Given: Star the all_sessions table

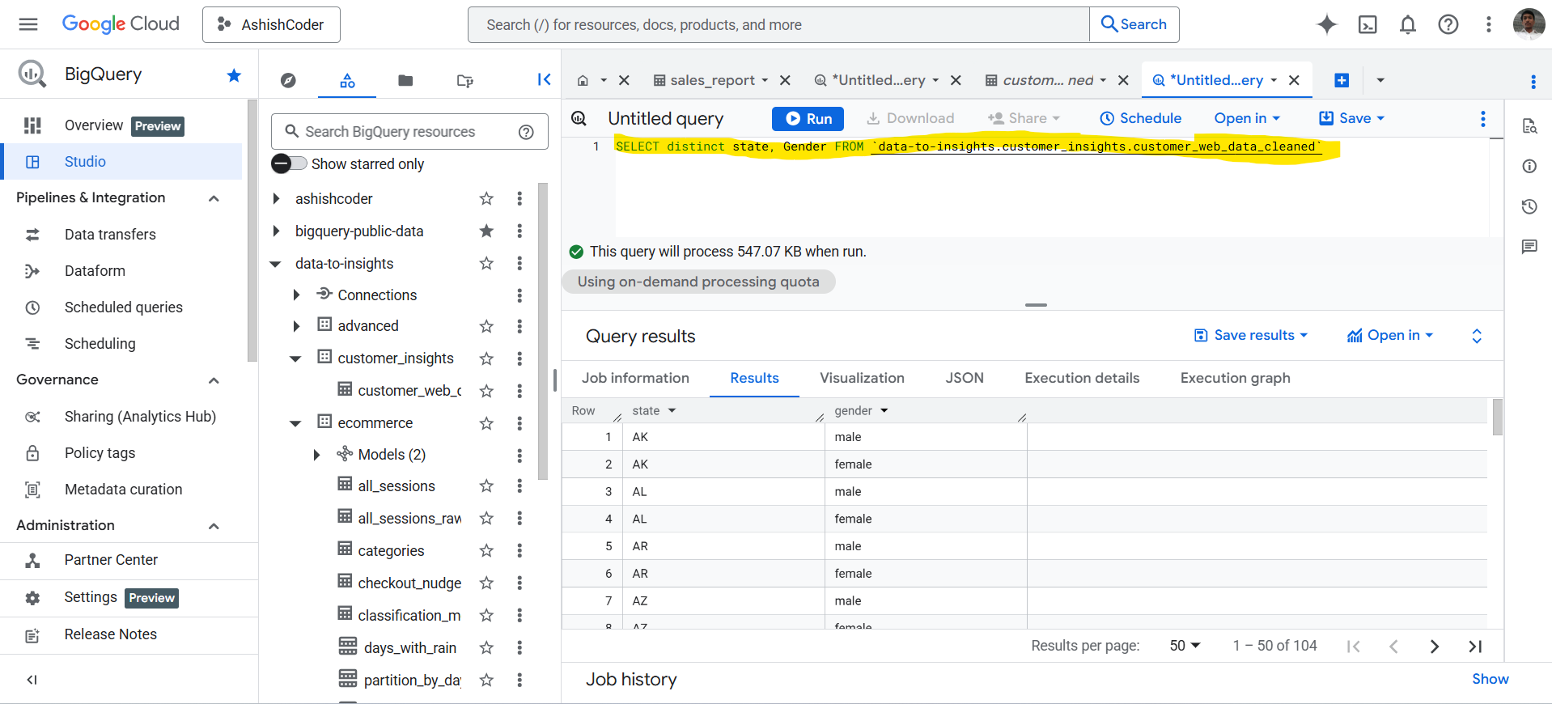Looking at the screenshot, I should [x=486, y=486].
